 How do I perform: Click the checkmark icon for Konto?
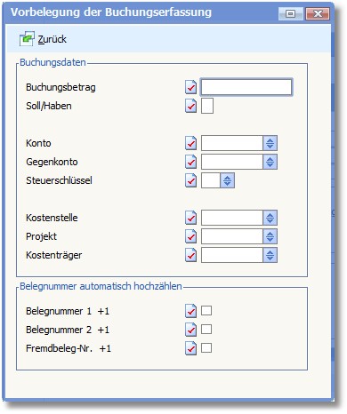pyautogui.click(x=190, y=143)
